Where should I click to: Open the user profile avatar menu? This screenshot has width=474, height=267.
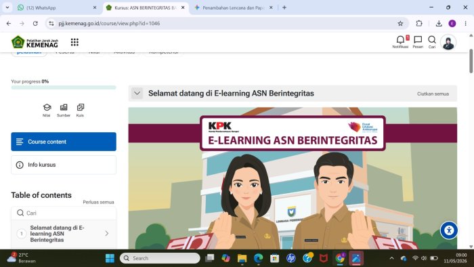pos(448,42)
